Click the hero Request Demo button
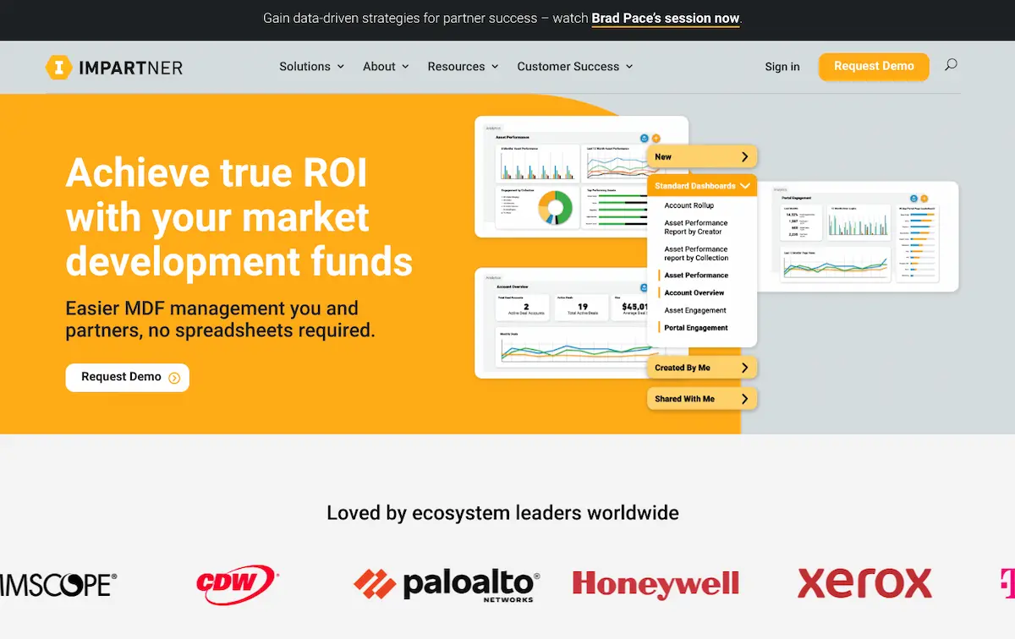 tap(128, 377)
